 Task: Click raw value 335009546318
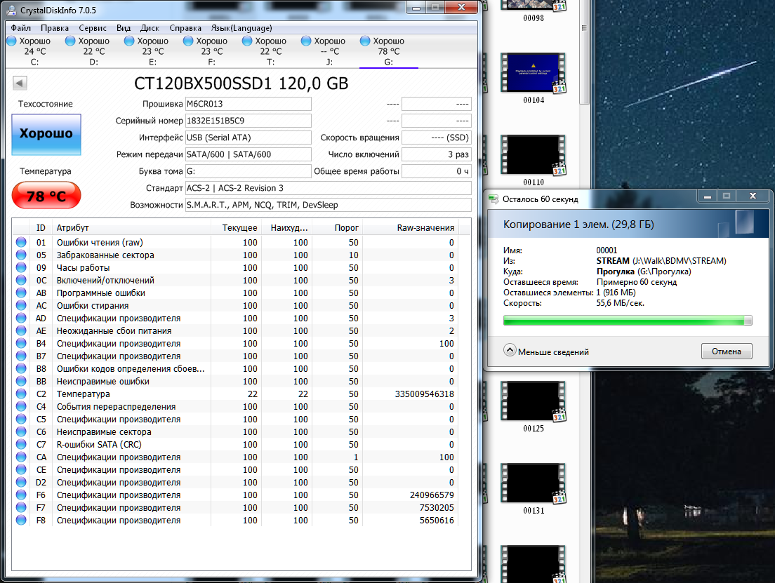[x=424, y=394]
